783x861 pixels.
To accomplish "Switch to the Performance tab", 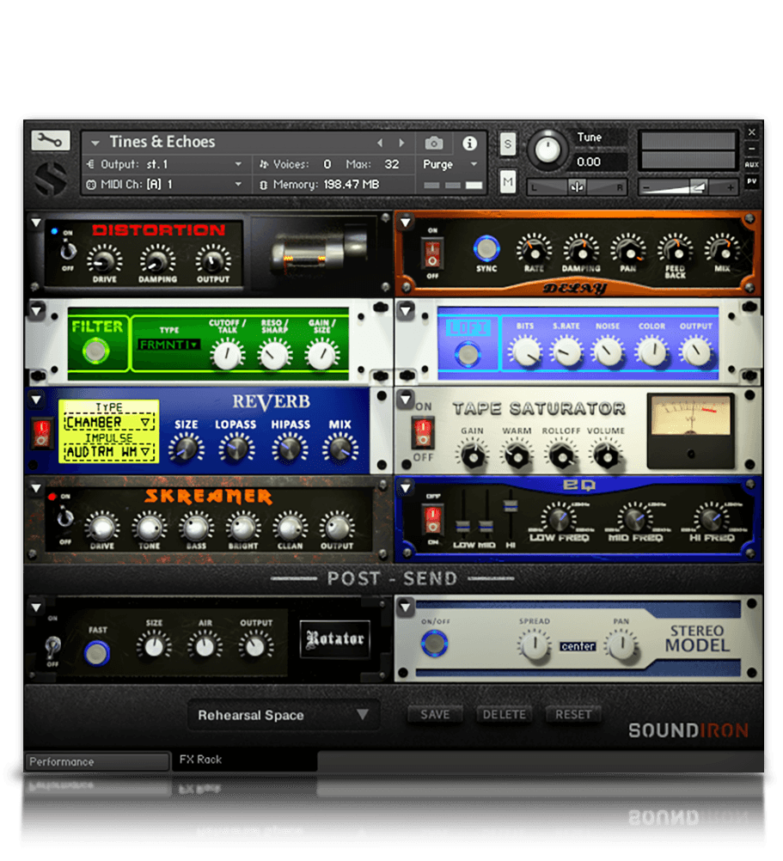I will (97, 761).
